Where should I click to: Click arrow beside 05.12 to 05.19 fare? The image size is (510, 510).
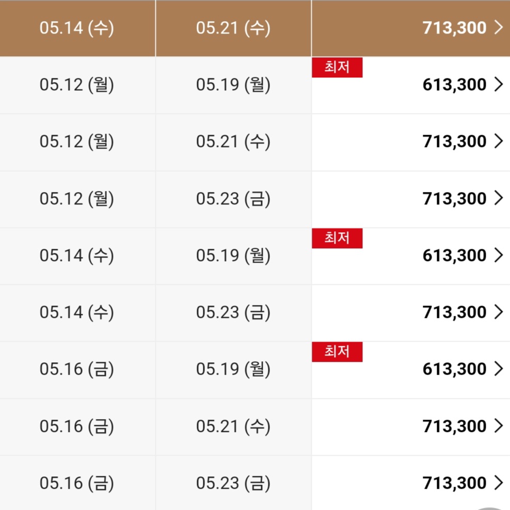click(498, 85)
